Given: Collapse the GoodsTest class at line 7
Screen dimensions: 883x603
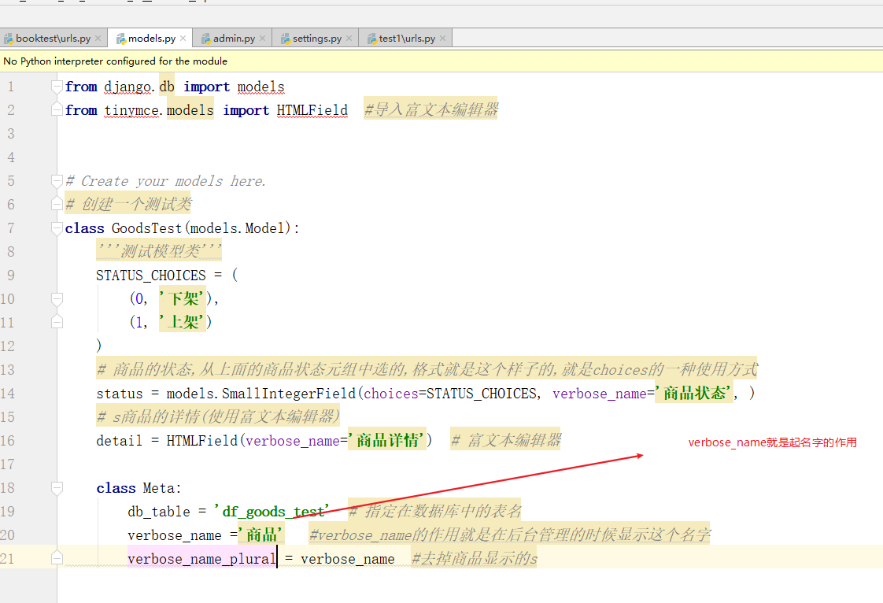Looking at the screenshot, I should tap(57, 228).
